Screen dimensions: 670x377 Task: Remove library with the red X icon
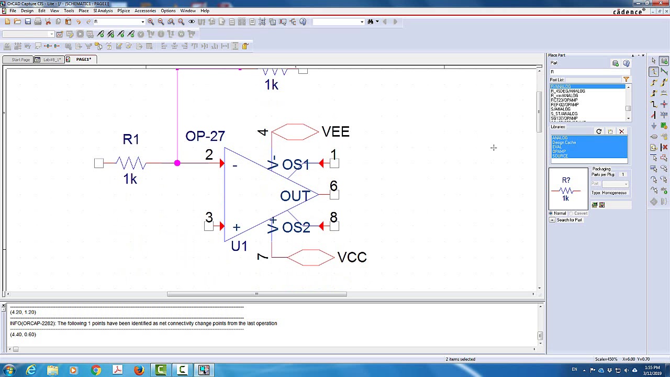coord(622,131)
